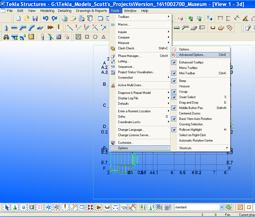Viewport: 255px width, 217px height.
Task: Click the orange crossed square icon at bottom right
Action: [x=240, y=207]
